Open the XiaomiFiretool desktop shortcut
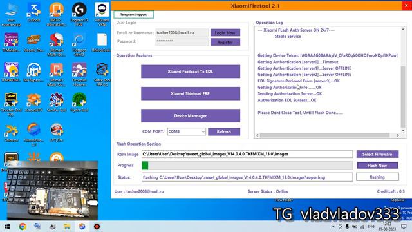The width and height of the screenshot is (412, 232). click(x=34, y=135)
